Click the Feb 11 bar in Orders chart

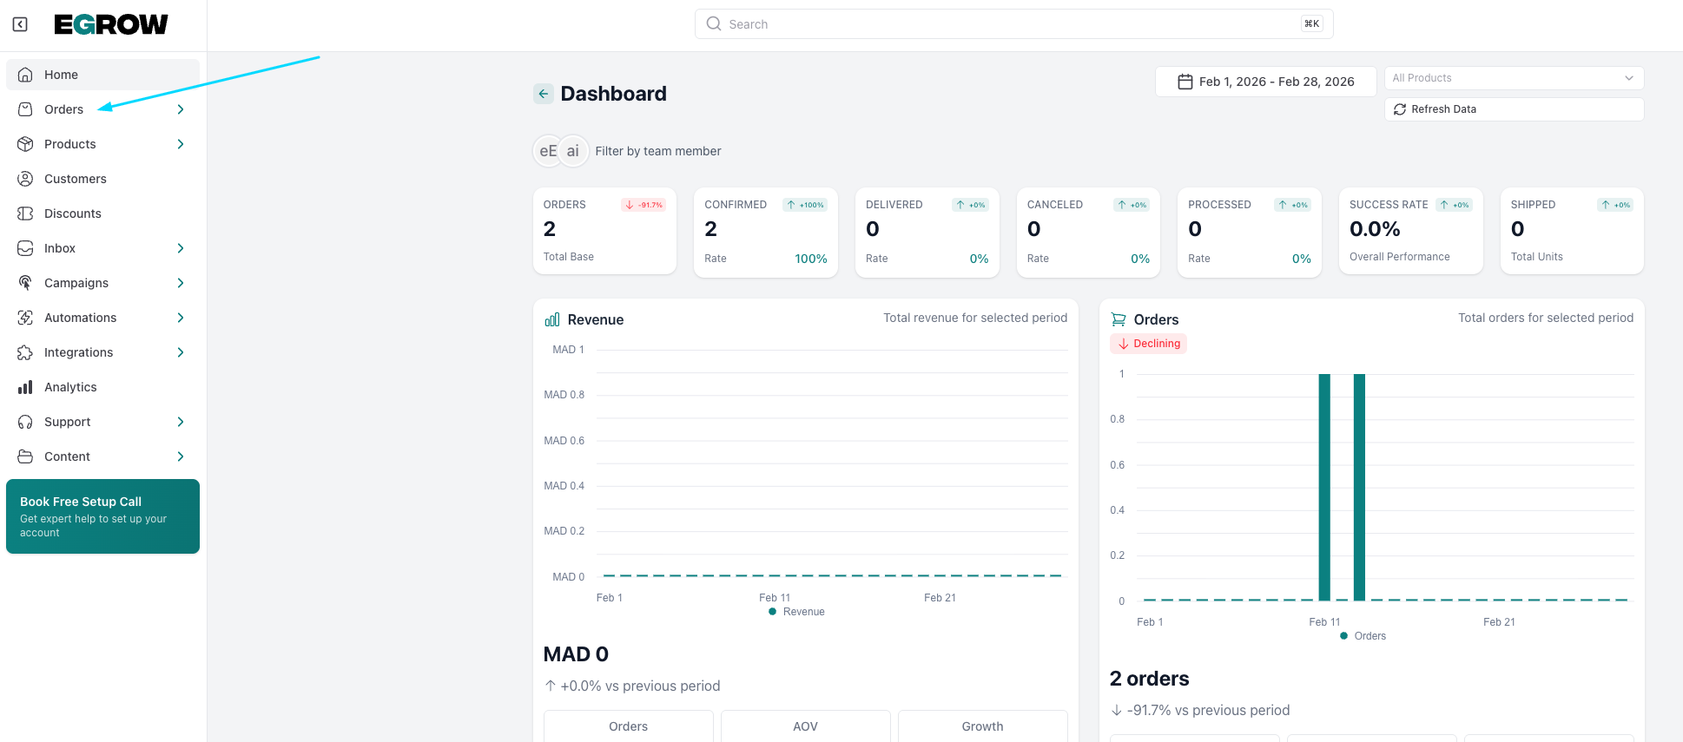pyautogui.click(x=1324, y=486)
